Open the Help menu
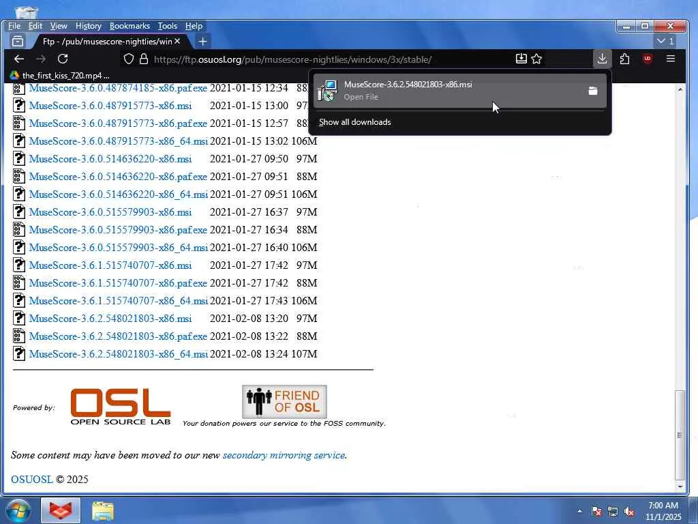Viewport: 698px width, 524px height. tap(194, 26)
